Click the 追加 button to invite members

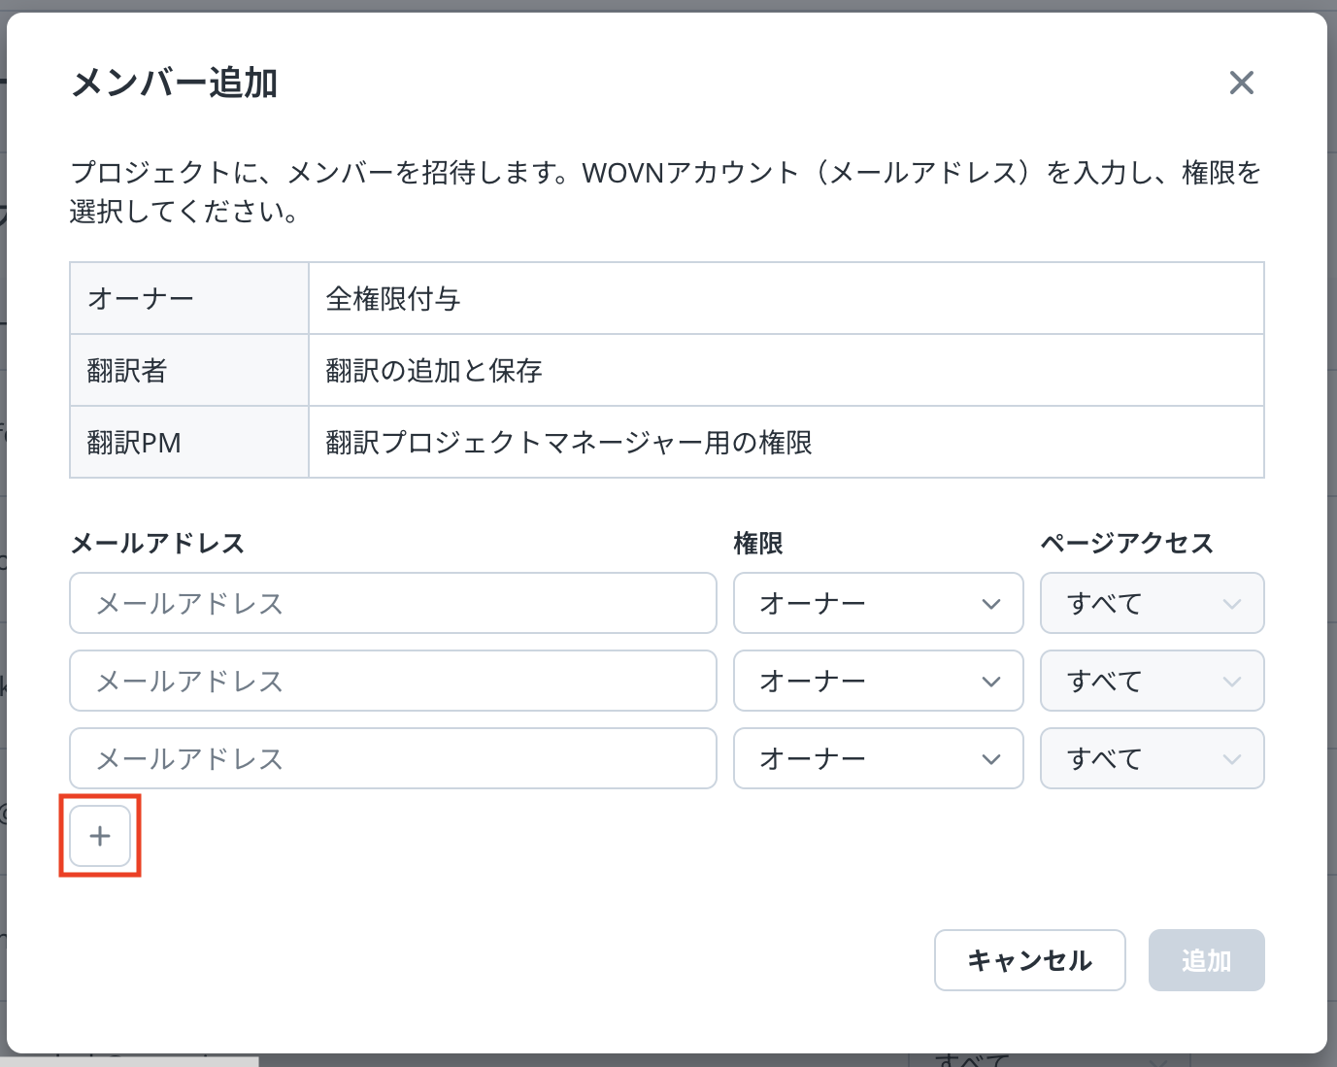tap(1206, 960)
